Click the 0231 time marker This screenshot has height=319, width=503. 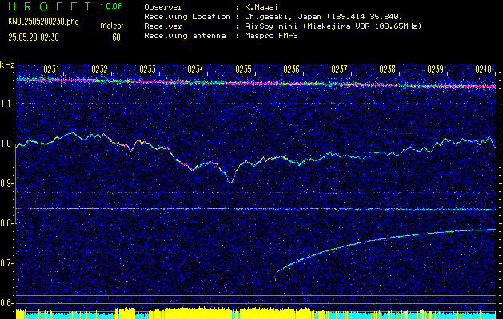51,69
